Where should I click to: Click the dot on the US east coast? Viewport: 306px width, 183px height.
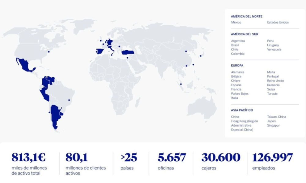[x=49, y=52]
